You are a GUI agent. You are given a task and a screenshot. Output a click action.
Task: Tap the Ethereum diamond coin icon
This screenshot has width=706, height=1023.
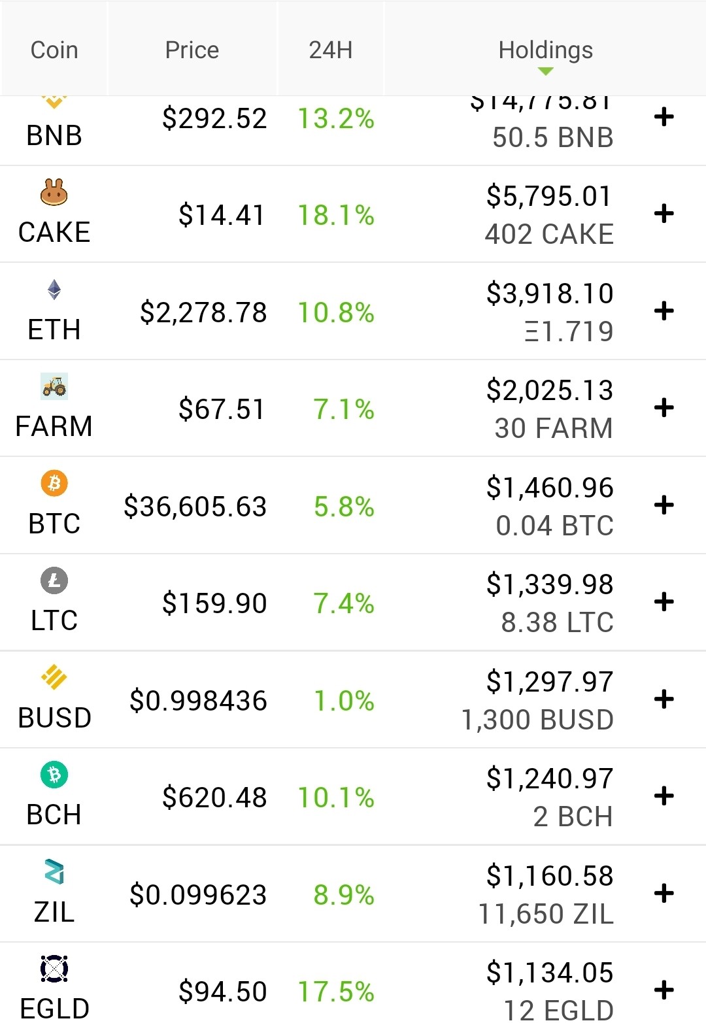(x=54, y=289)
